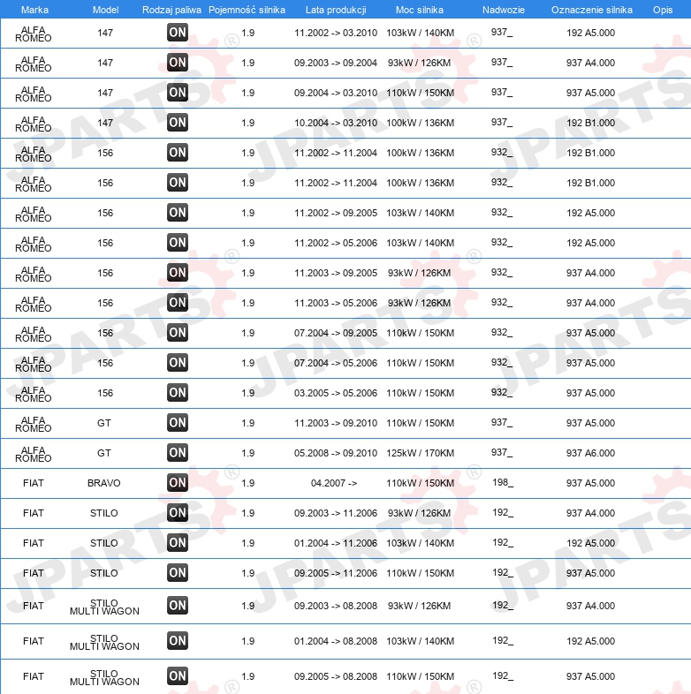
Task: Select the 11.2003 -> 09.2010 date cell
Action: pos(336,423)
